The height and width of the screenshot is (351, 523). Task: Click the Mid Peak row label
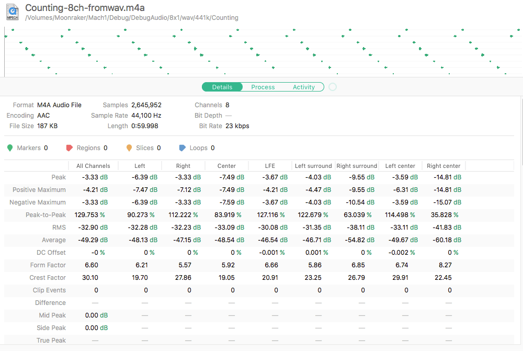tap(52, 315)
